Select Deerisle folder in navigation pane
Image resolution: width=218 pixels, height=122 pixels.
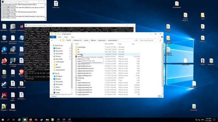(x=58, y=67)
